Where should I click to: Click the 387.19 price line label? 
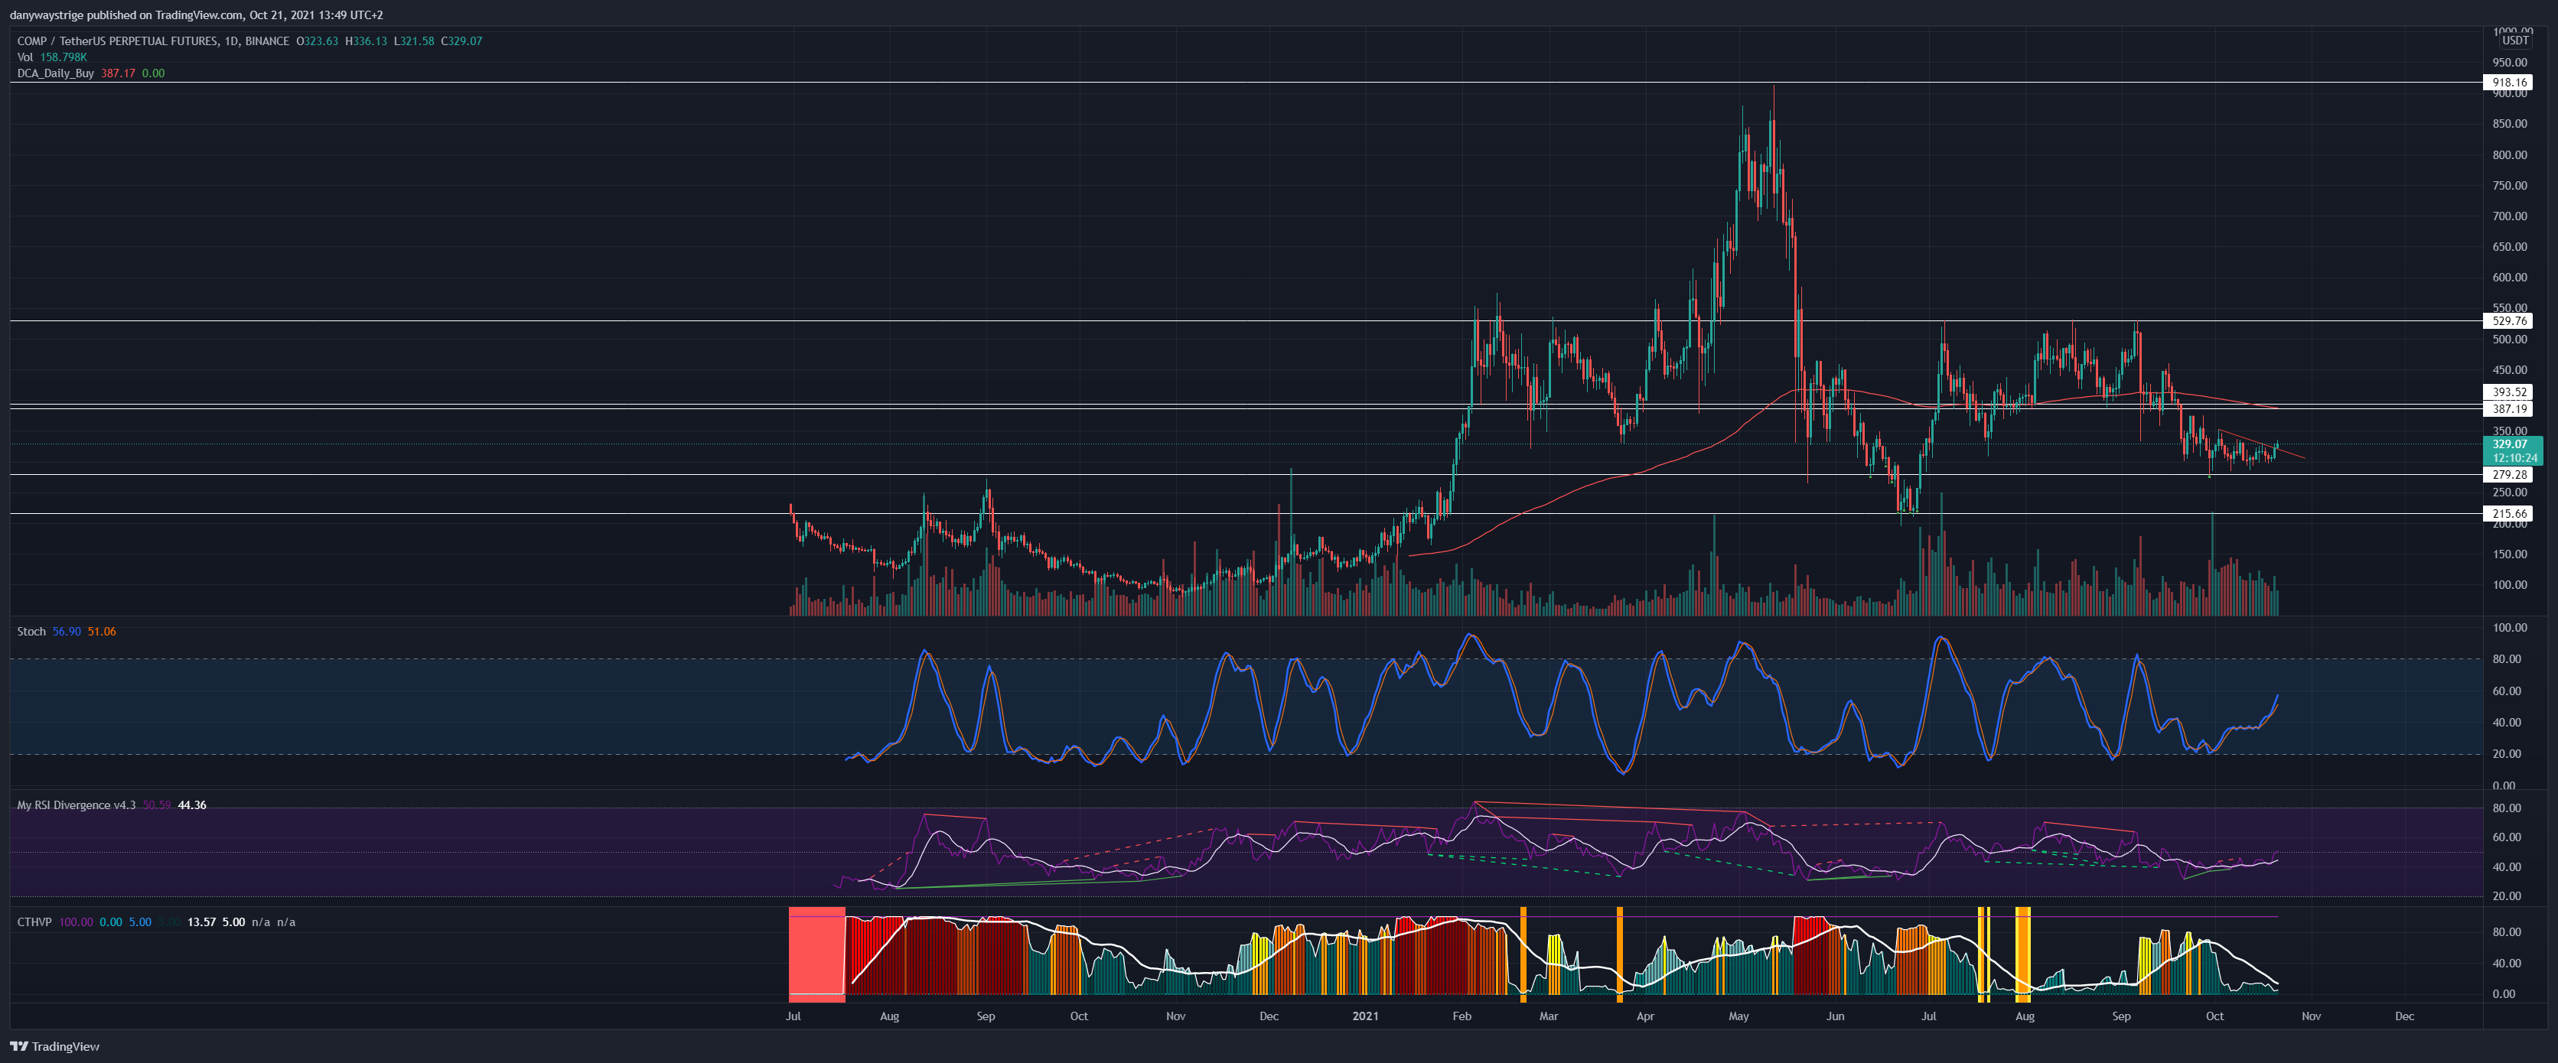point(2509,408)
